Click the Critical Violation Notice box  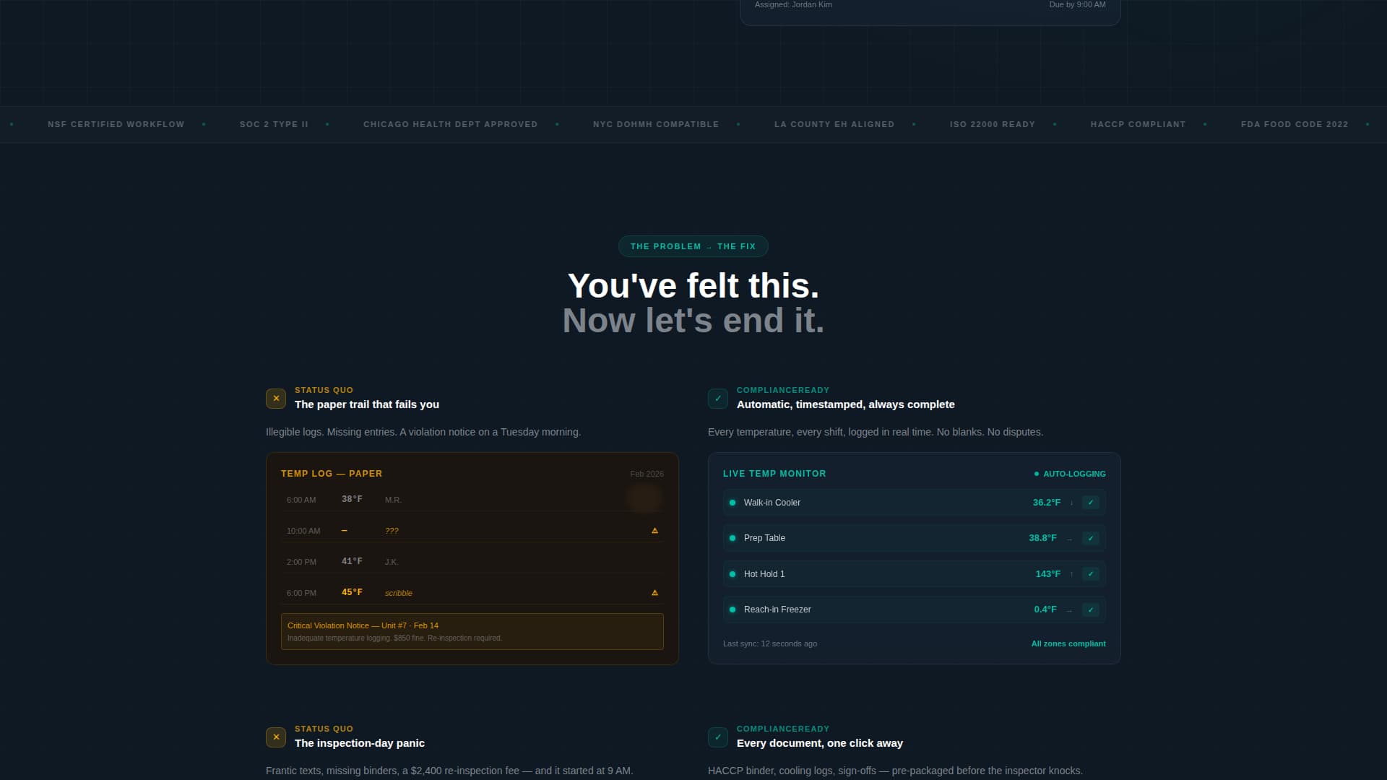[x=472, y=632]
